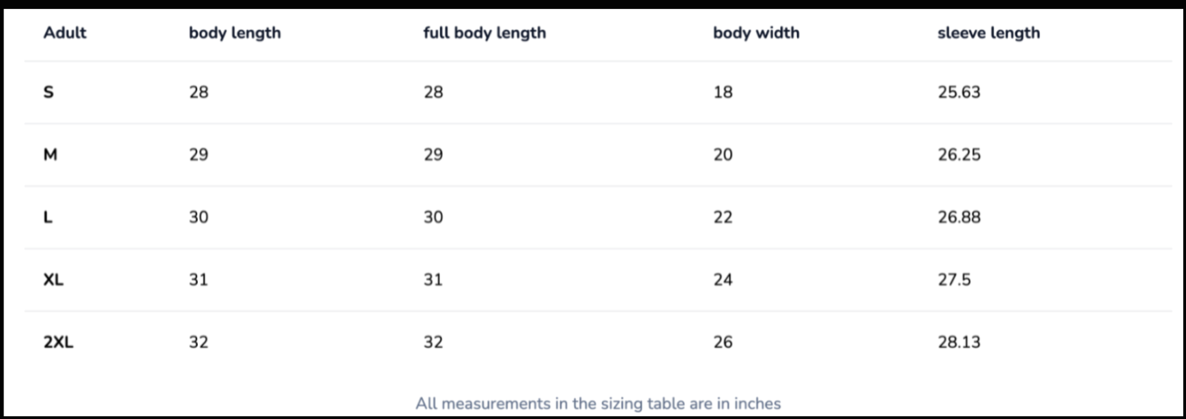
Task: Click the "Adult" column header
Action: [65, 33]
